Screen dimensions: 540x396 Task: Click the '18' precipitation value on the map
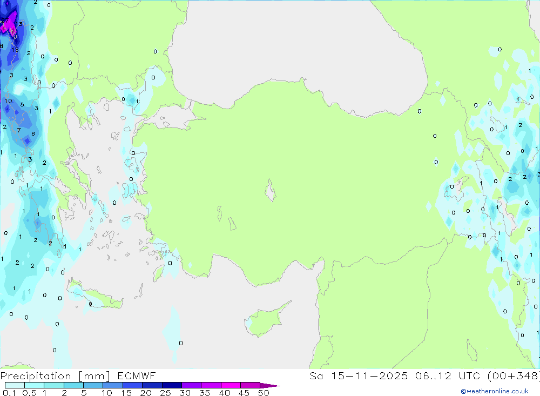pyautogui.click(x=15, y=50)
